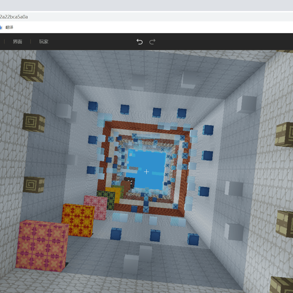
Task: Click the undo arrow icon
Action: pos(139,41)
